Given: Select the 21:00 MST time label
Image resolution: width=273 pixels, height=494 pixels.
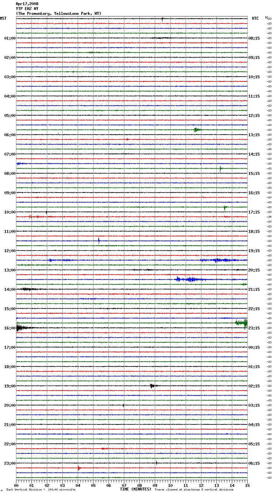Looking at the screenshot, I should pyautogui.click(x=10, y=425).
